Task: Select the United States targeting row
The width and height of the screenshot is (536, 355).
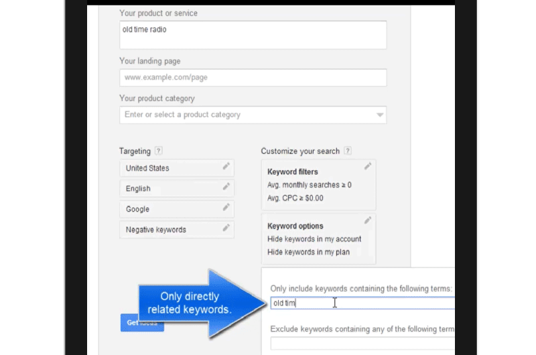Action: [177, 168]
